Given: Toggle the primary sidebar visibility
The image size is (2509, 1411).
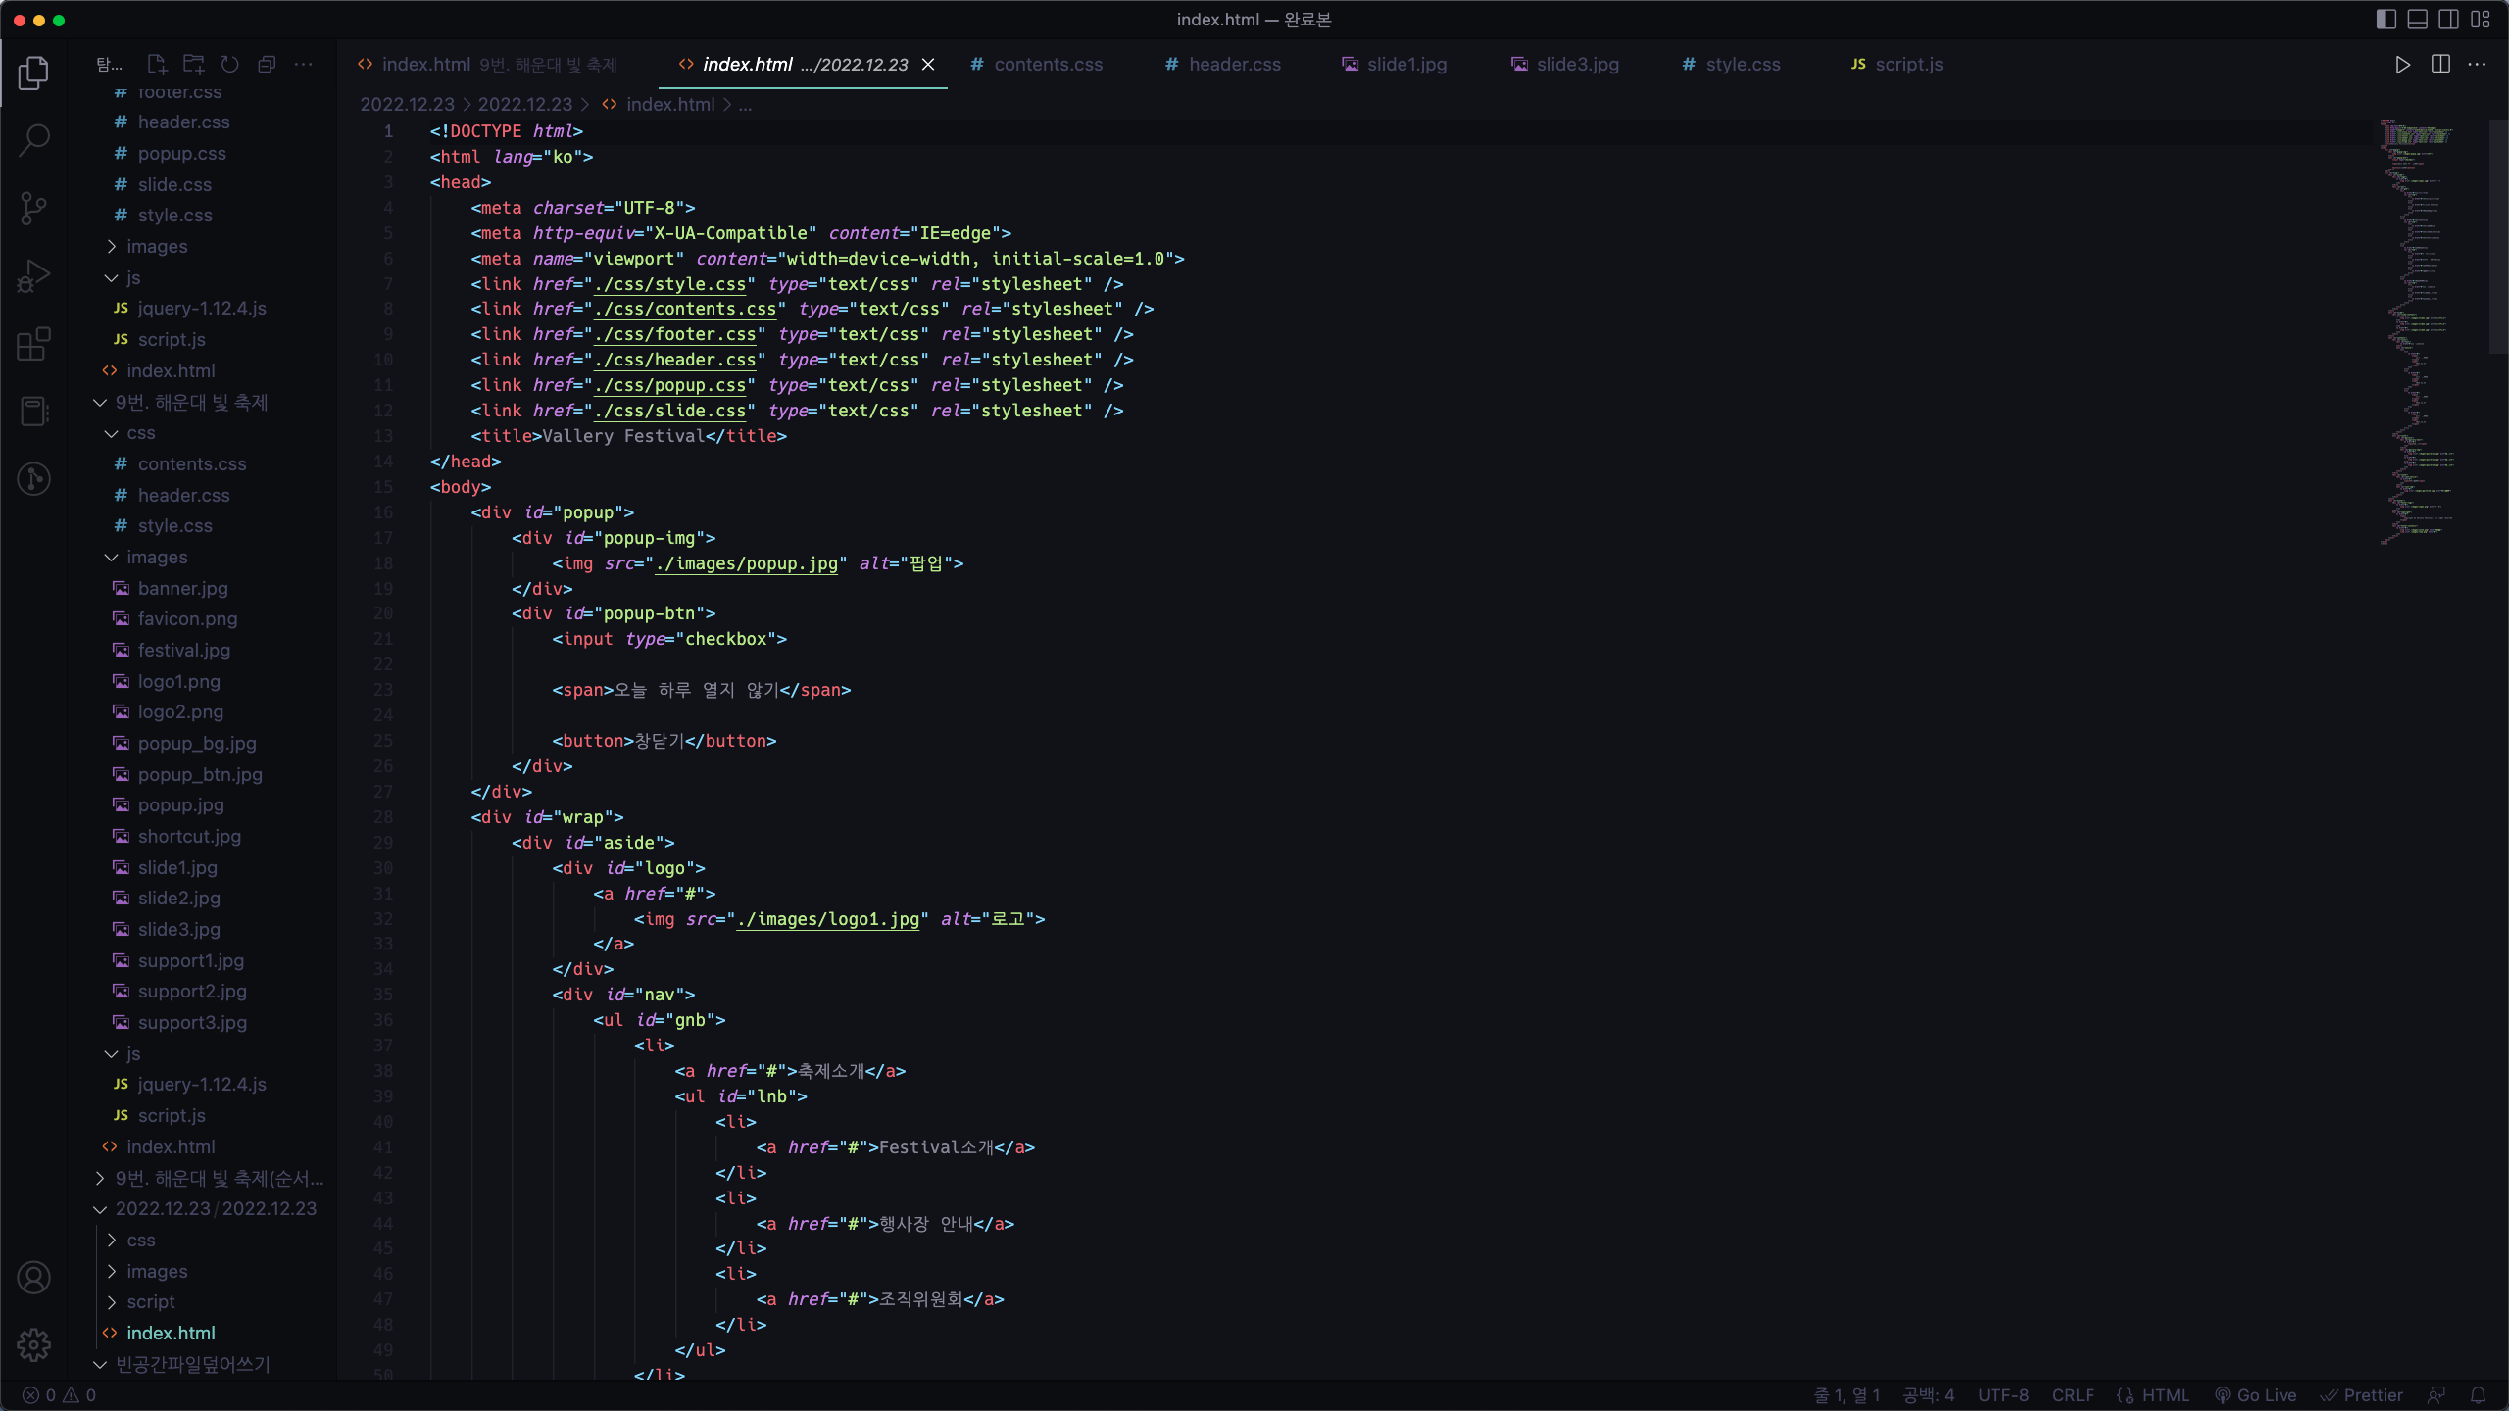Looking at the screenshot, I should pos(2386,20).
